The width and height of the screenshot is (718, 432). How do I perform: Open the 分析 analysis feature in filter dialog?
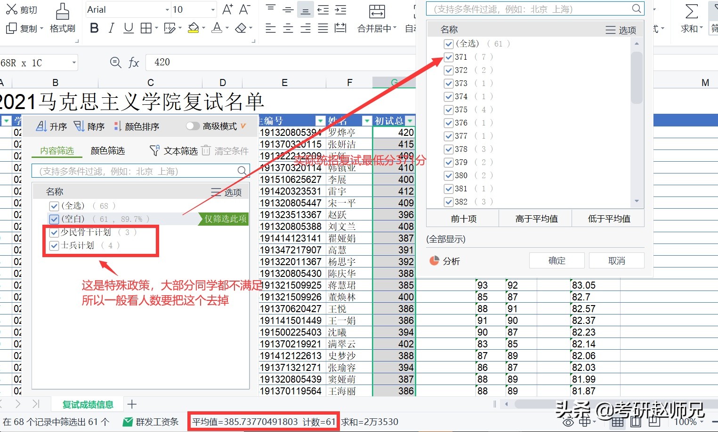tap(444, 260)
